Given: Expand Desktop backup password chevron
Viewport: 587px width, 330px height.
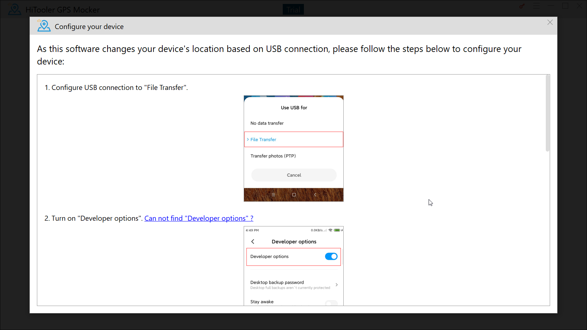Looking at the screenshot, I should point(337,285).
